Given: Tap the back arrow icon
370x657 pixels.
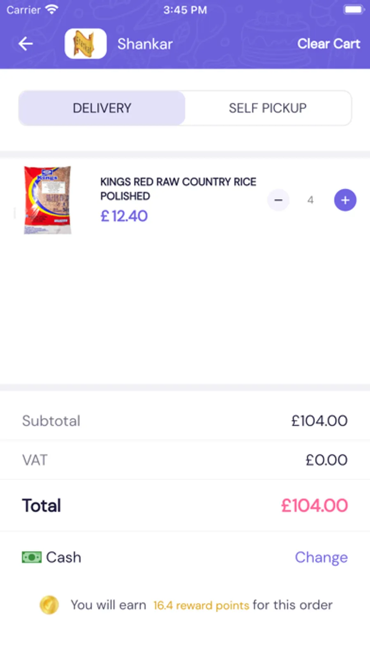Looking at the screenshot, I should click(25, 44).
